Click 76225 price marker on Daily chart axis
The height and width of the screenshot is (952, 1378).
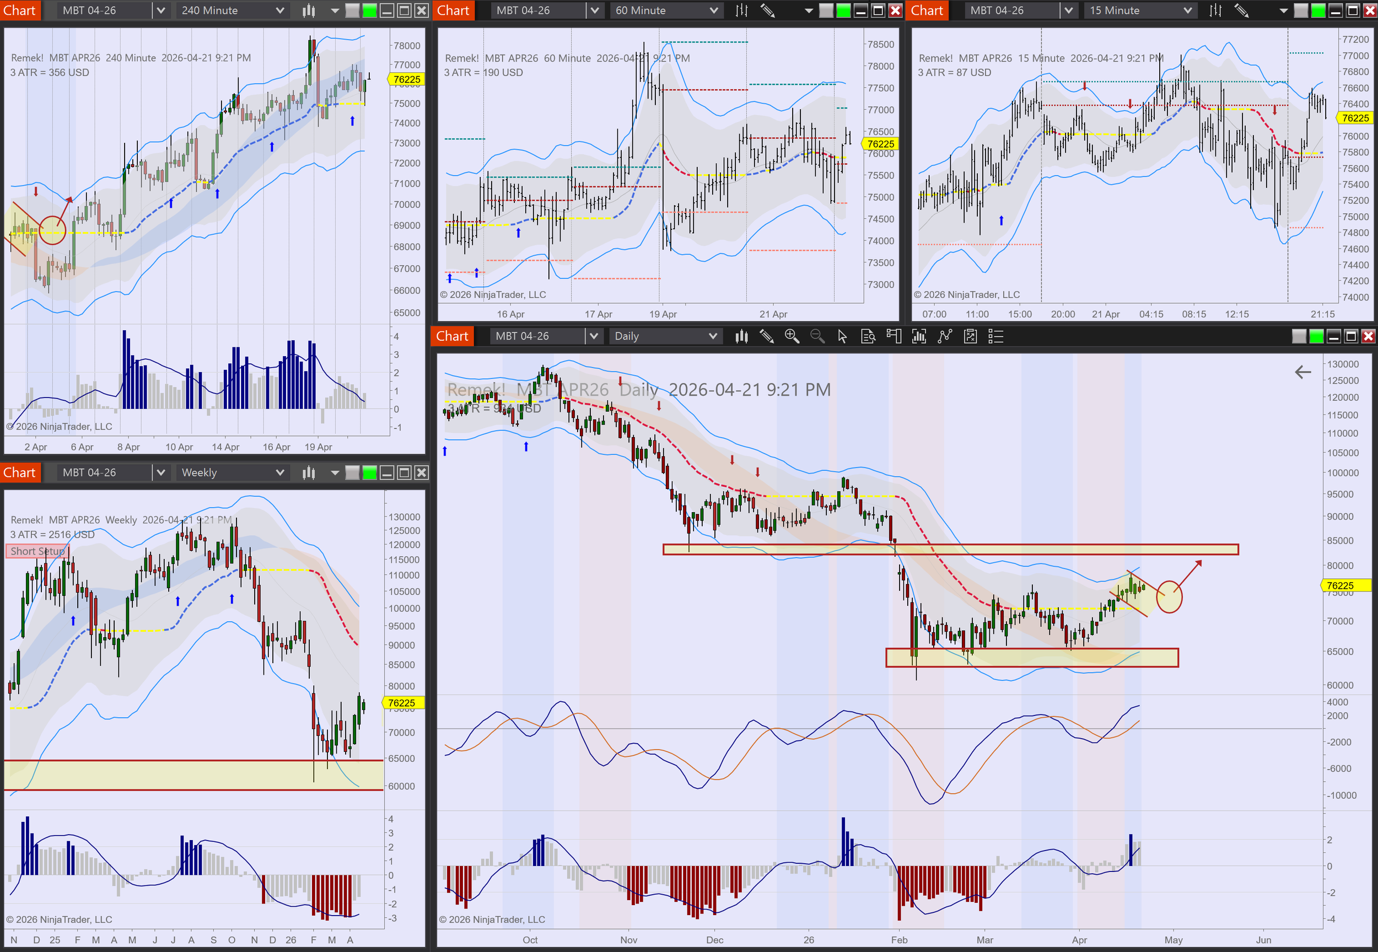(1340, 586)
